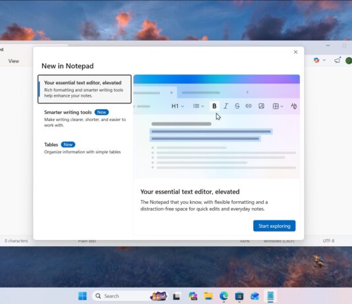The width and height of the screenshot is (352, 304).
Task: Open the green profile account avatar
Action: coord(349,61)
